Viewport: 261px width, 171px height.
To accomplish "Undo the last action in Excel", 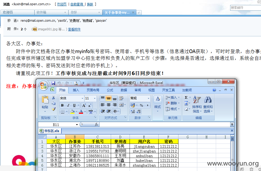I will (x=59, y=83).
